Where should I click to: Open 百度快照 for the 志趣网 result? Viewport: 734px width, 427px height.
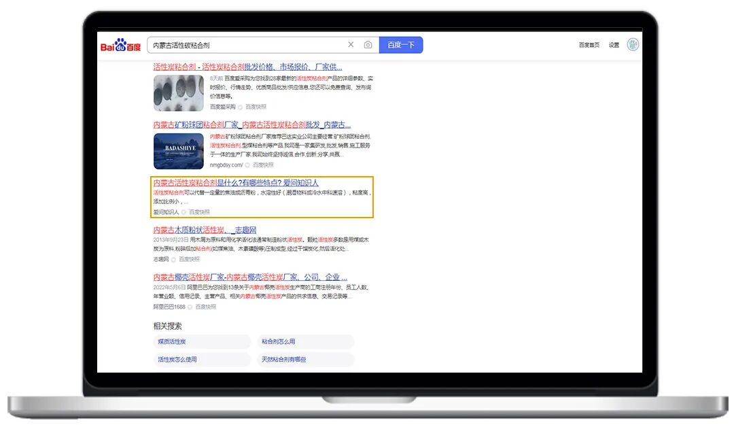189,259
